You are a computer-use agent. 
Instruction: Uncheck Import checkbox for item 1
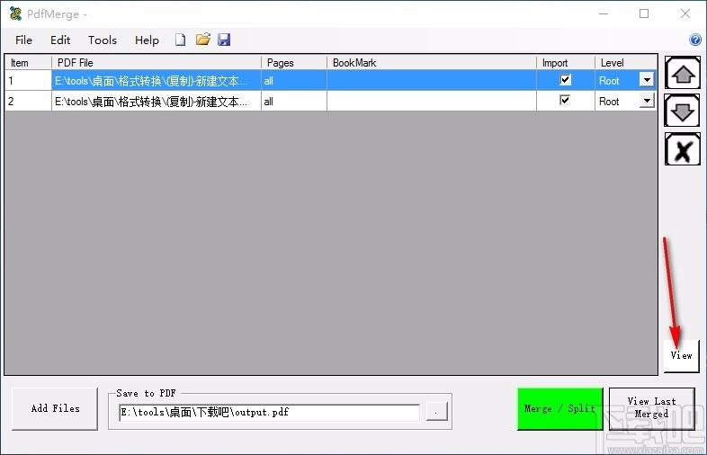(565, 80)
